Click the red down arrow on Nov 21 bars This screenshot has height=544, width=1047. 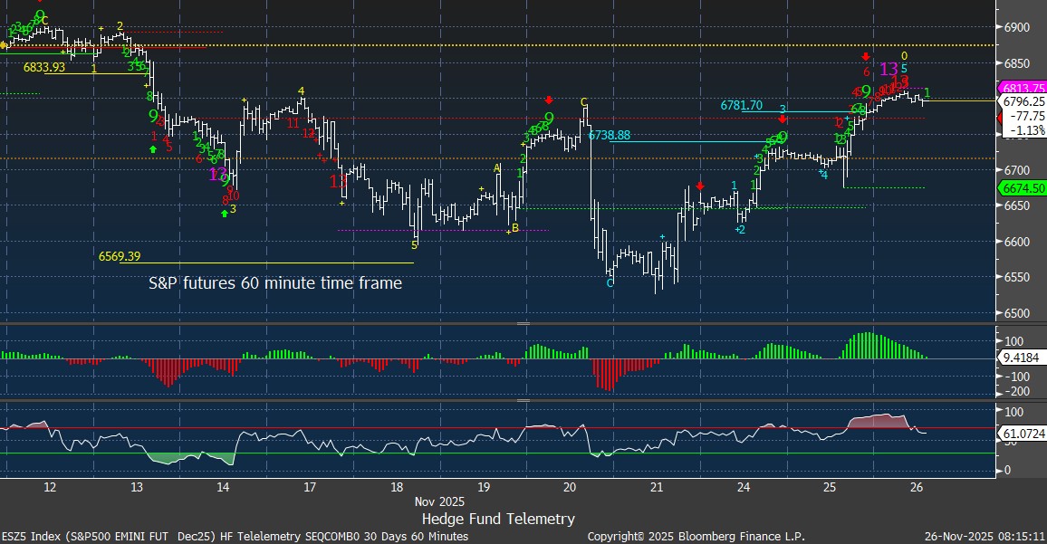700,186
